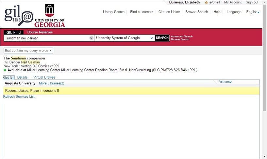This screenshot has width=267, height=159.
Task: Open the Details tab
Action: point(22,77)
